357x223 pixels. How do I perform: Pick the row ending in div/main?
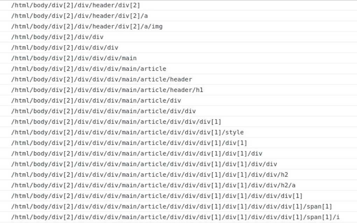tap(178, 58)
